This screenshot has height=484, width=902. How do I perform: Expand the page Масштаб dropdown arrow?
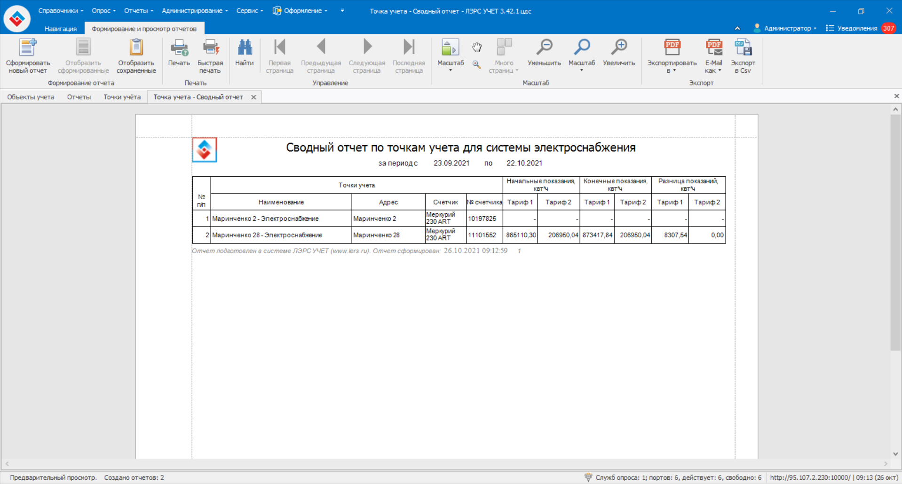(x=451, y=70)
